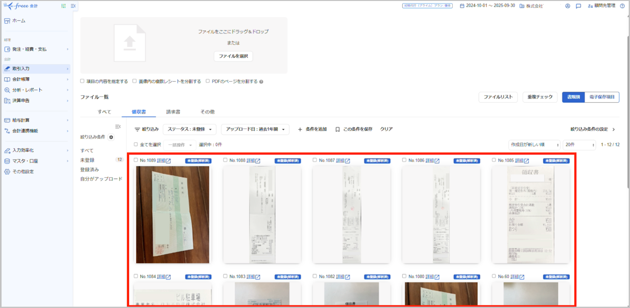630x308 pixels.
Task: Select the 書類別 view toggle
Action: [573, 97]
